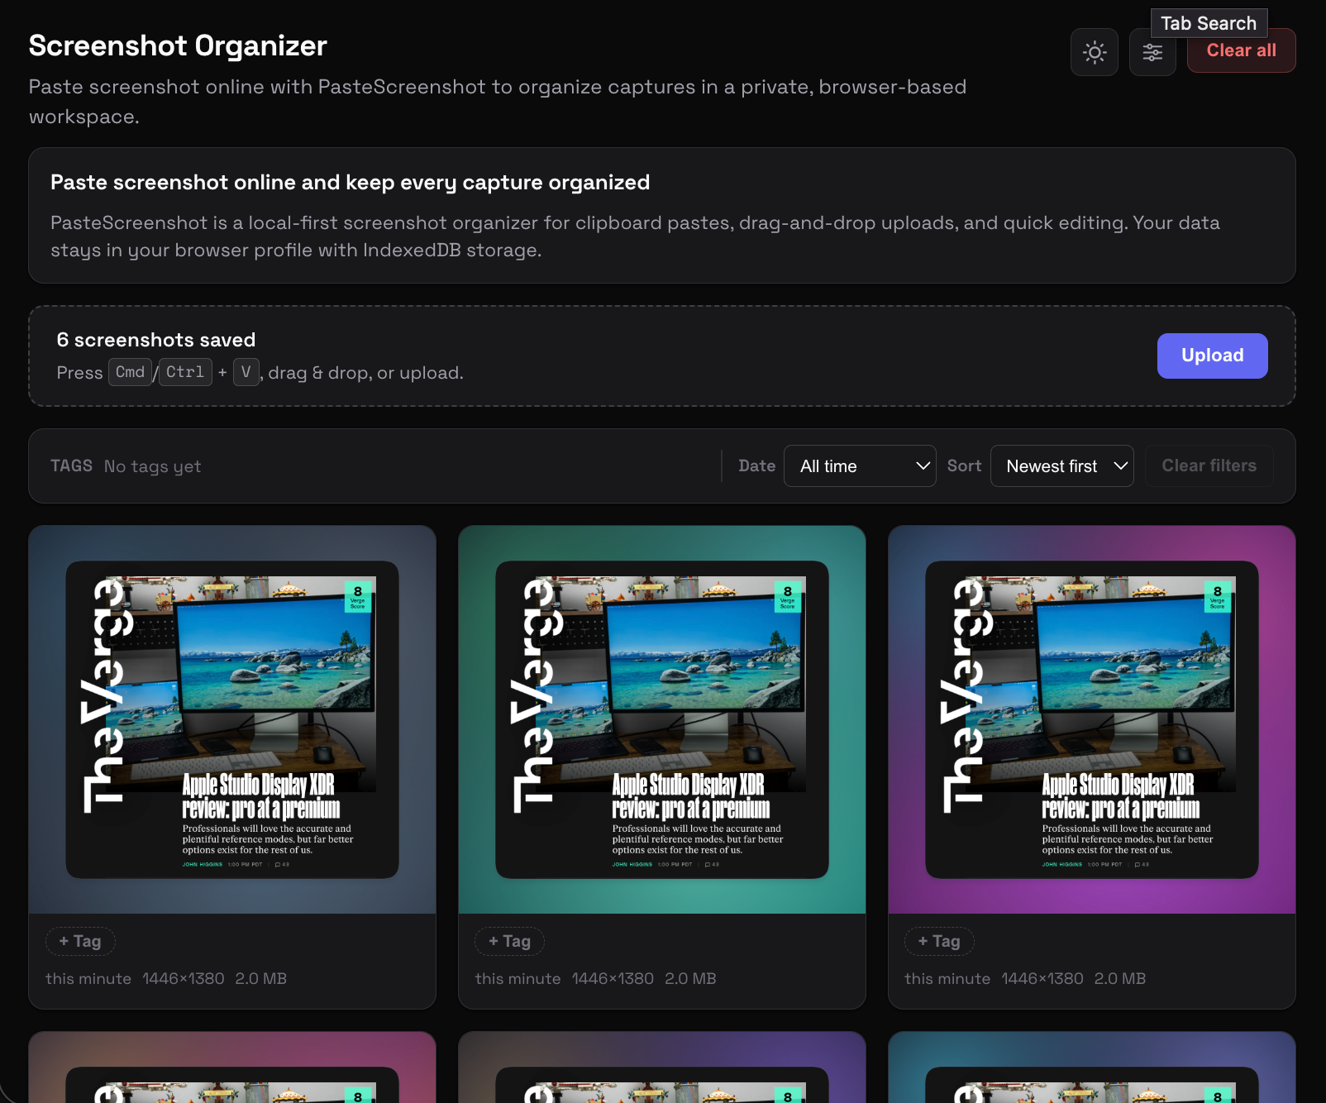Click the Clear filters control
This screenshot has height=1103, width=1326.
click(x=1209, y=466)
